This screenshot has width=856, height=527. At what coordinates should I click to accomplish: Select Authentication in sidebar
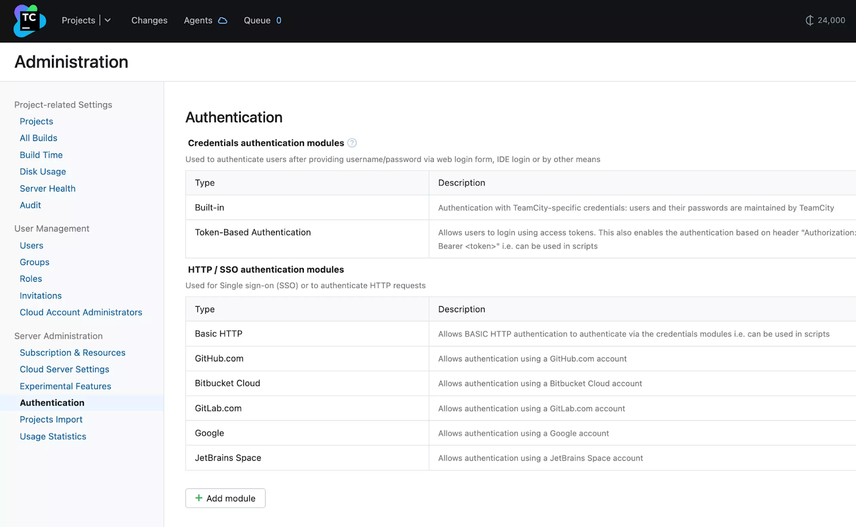pyautogui.click(x=52, y=403)
